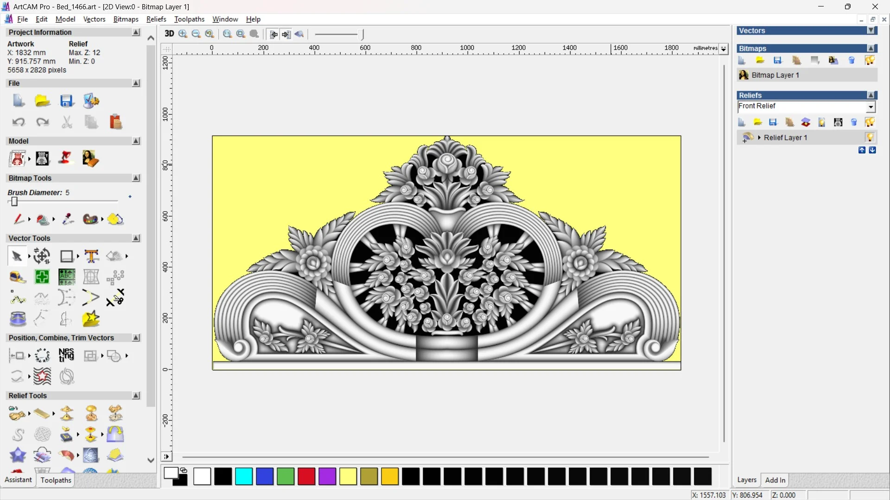Screen dimensions: 890x500
Task: Select the Paint brush bitmap tool
Action: [18, 219]
